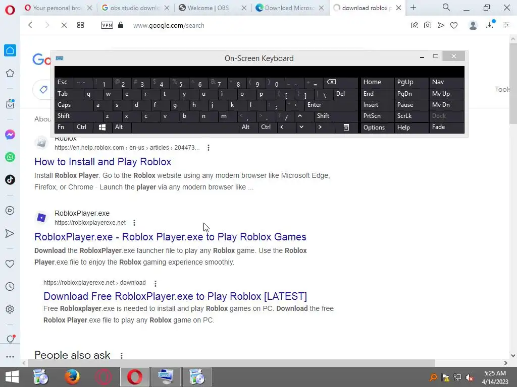
Task: Open sidebar more options dots
Action: [x=10, y=356]
